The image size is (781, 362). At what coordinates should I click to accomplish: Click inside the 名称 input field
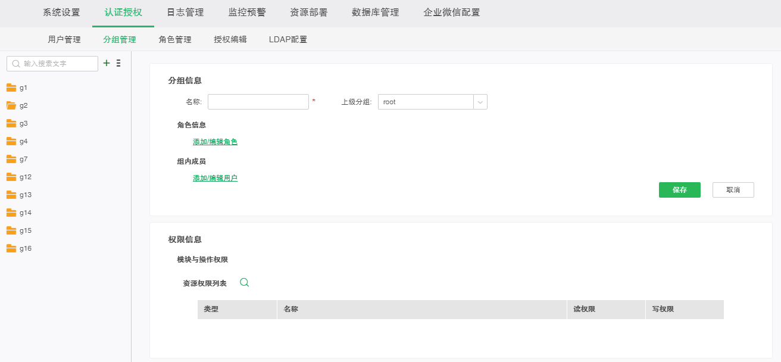[x=258, y=102]
